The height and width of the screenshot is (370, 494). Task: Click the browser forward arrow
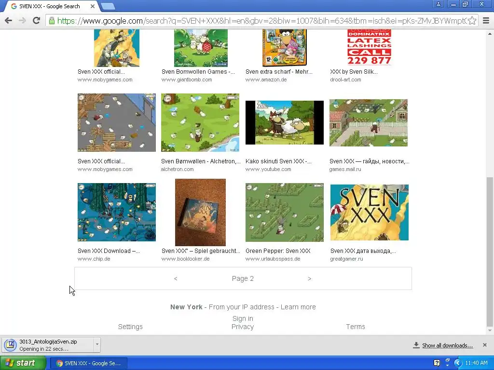pos(22,21)
